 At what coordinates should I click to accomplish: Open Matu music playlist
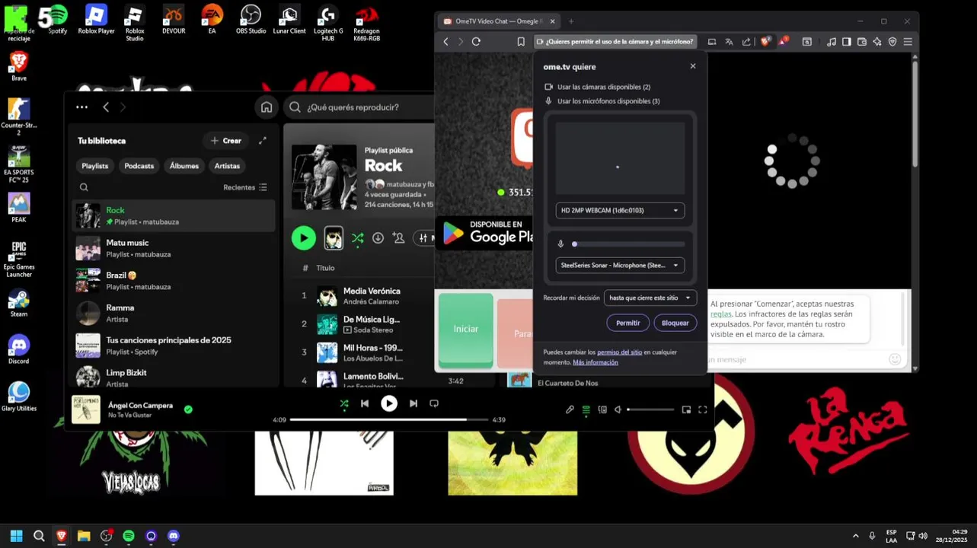coord(174,248)
